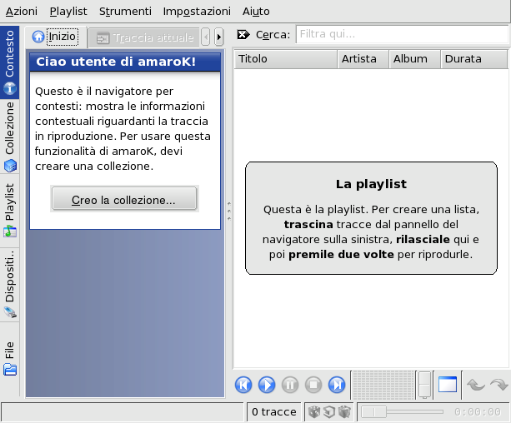The image size is (511, 423).
Task: Open the File browser sidebar tab
Action: [10, 358]
